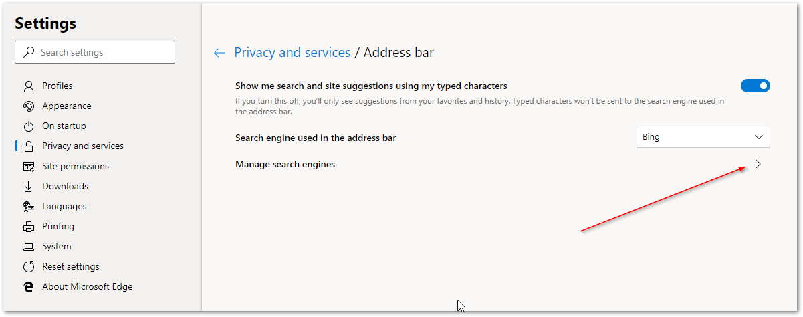The image size is (803, 317).
Task: Click the Site permissions icon
Action: (28, 167)
